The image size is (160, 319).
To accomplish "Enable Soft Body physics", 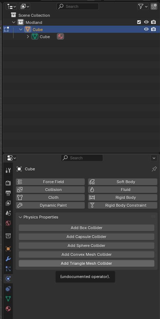I will point(123,182).
